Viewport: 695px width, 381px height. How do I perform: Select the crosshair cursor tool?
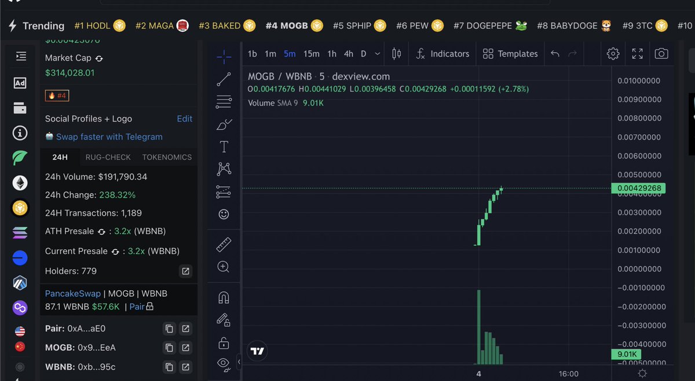pos(224,56)
